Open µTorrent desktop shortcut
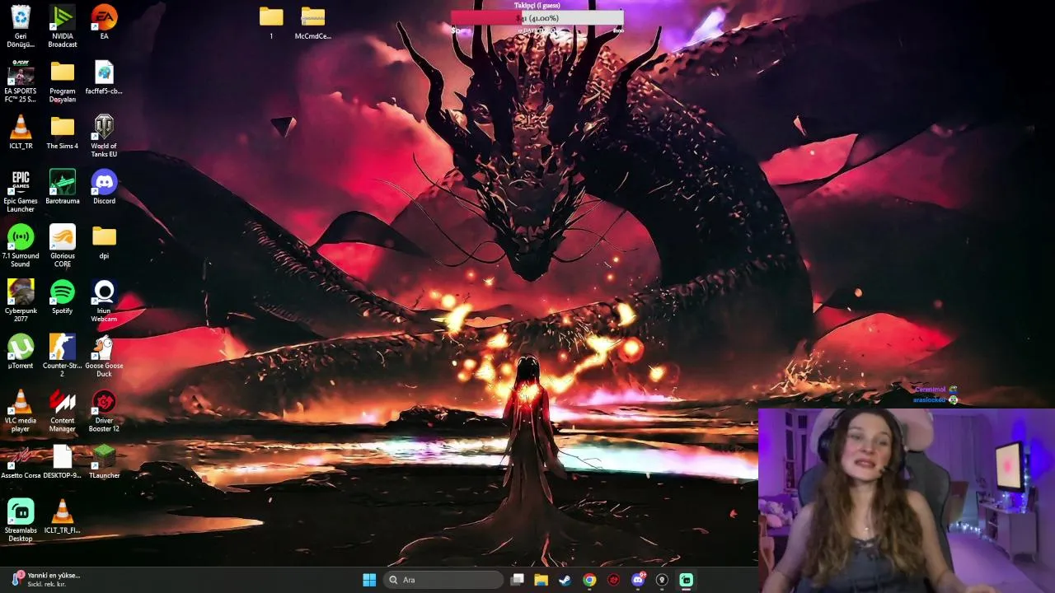 [x=21, y=352]
